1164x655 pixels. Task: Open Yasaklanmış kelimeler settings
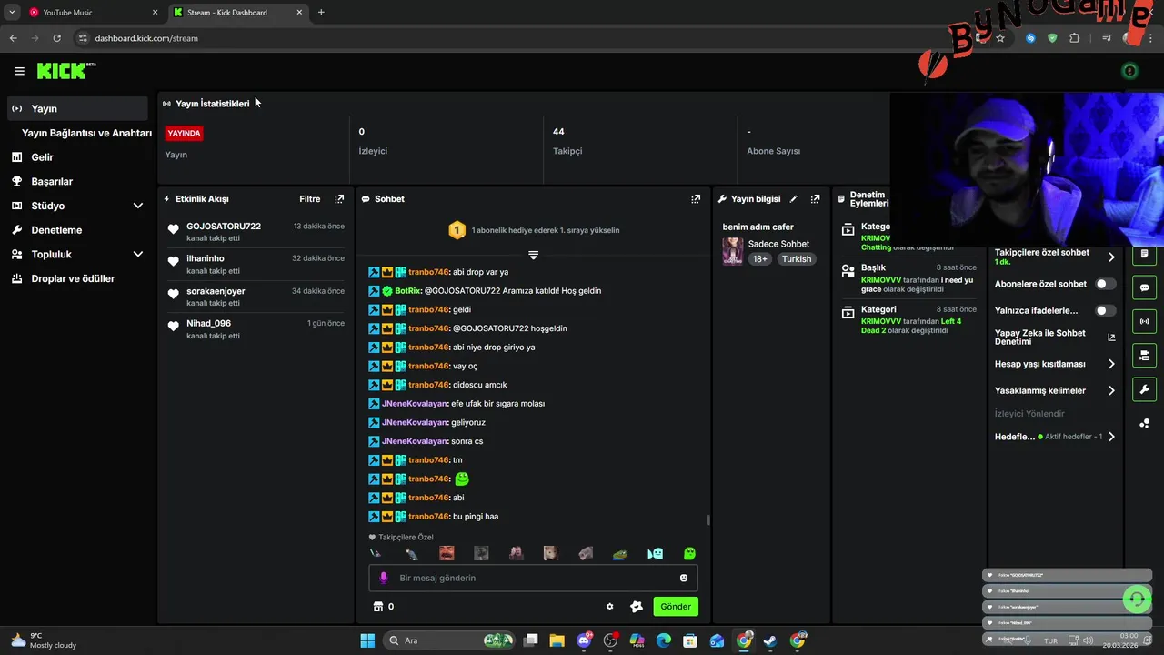pyautogui.click(x=1055, y=390)
